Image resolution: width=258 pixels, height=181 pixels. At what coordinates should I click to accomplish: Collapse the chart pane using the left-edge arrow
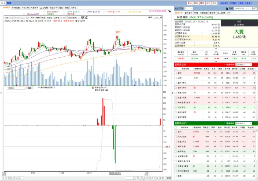(x=1, y=93)
